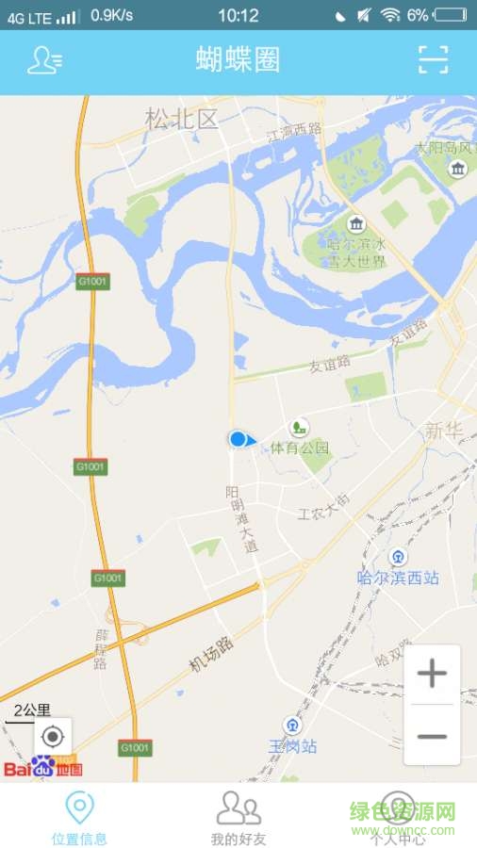Viewport: 477px width, 848px height.
Task: Tap 王岗站 railway station icon
Action: (292, 726)
